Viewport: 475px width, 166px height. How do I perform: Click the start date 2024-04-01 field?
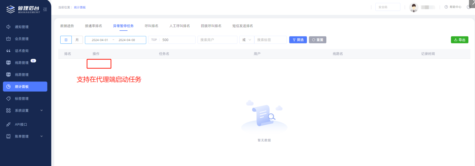[x=100, y=40]
